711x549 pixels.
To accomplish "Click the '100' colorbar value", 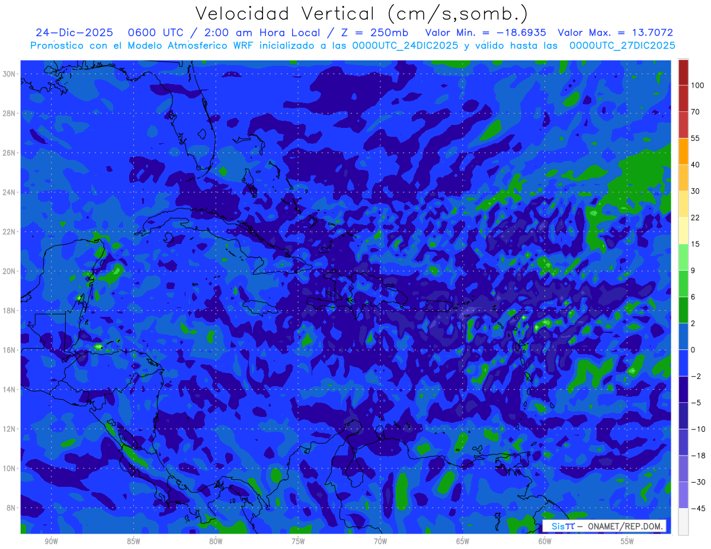I will point(697,86).
